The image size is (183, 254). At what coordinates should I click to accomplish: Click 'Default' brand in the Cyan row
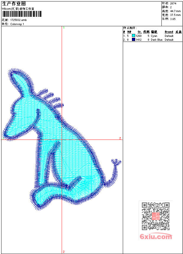click(169, 36)
